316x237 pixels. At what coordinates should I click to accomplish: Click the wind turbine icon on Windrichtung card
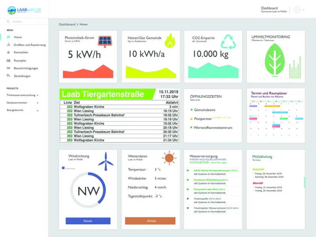pos(105,161)
